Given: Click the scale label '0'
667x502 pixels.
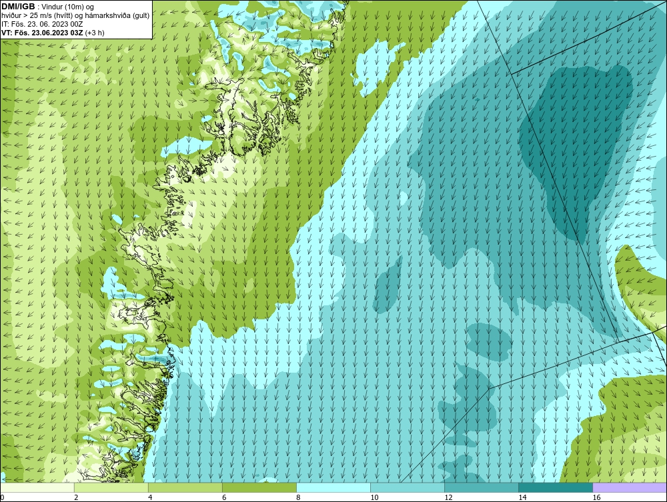Looking at the screenshot, I should tap(2, 497).
